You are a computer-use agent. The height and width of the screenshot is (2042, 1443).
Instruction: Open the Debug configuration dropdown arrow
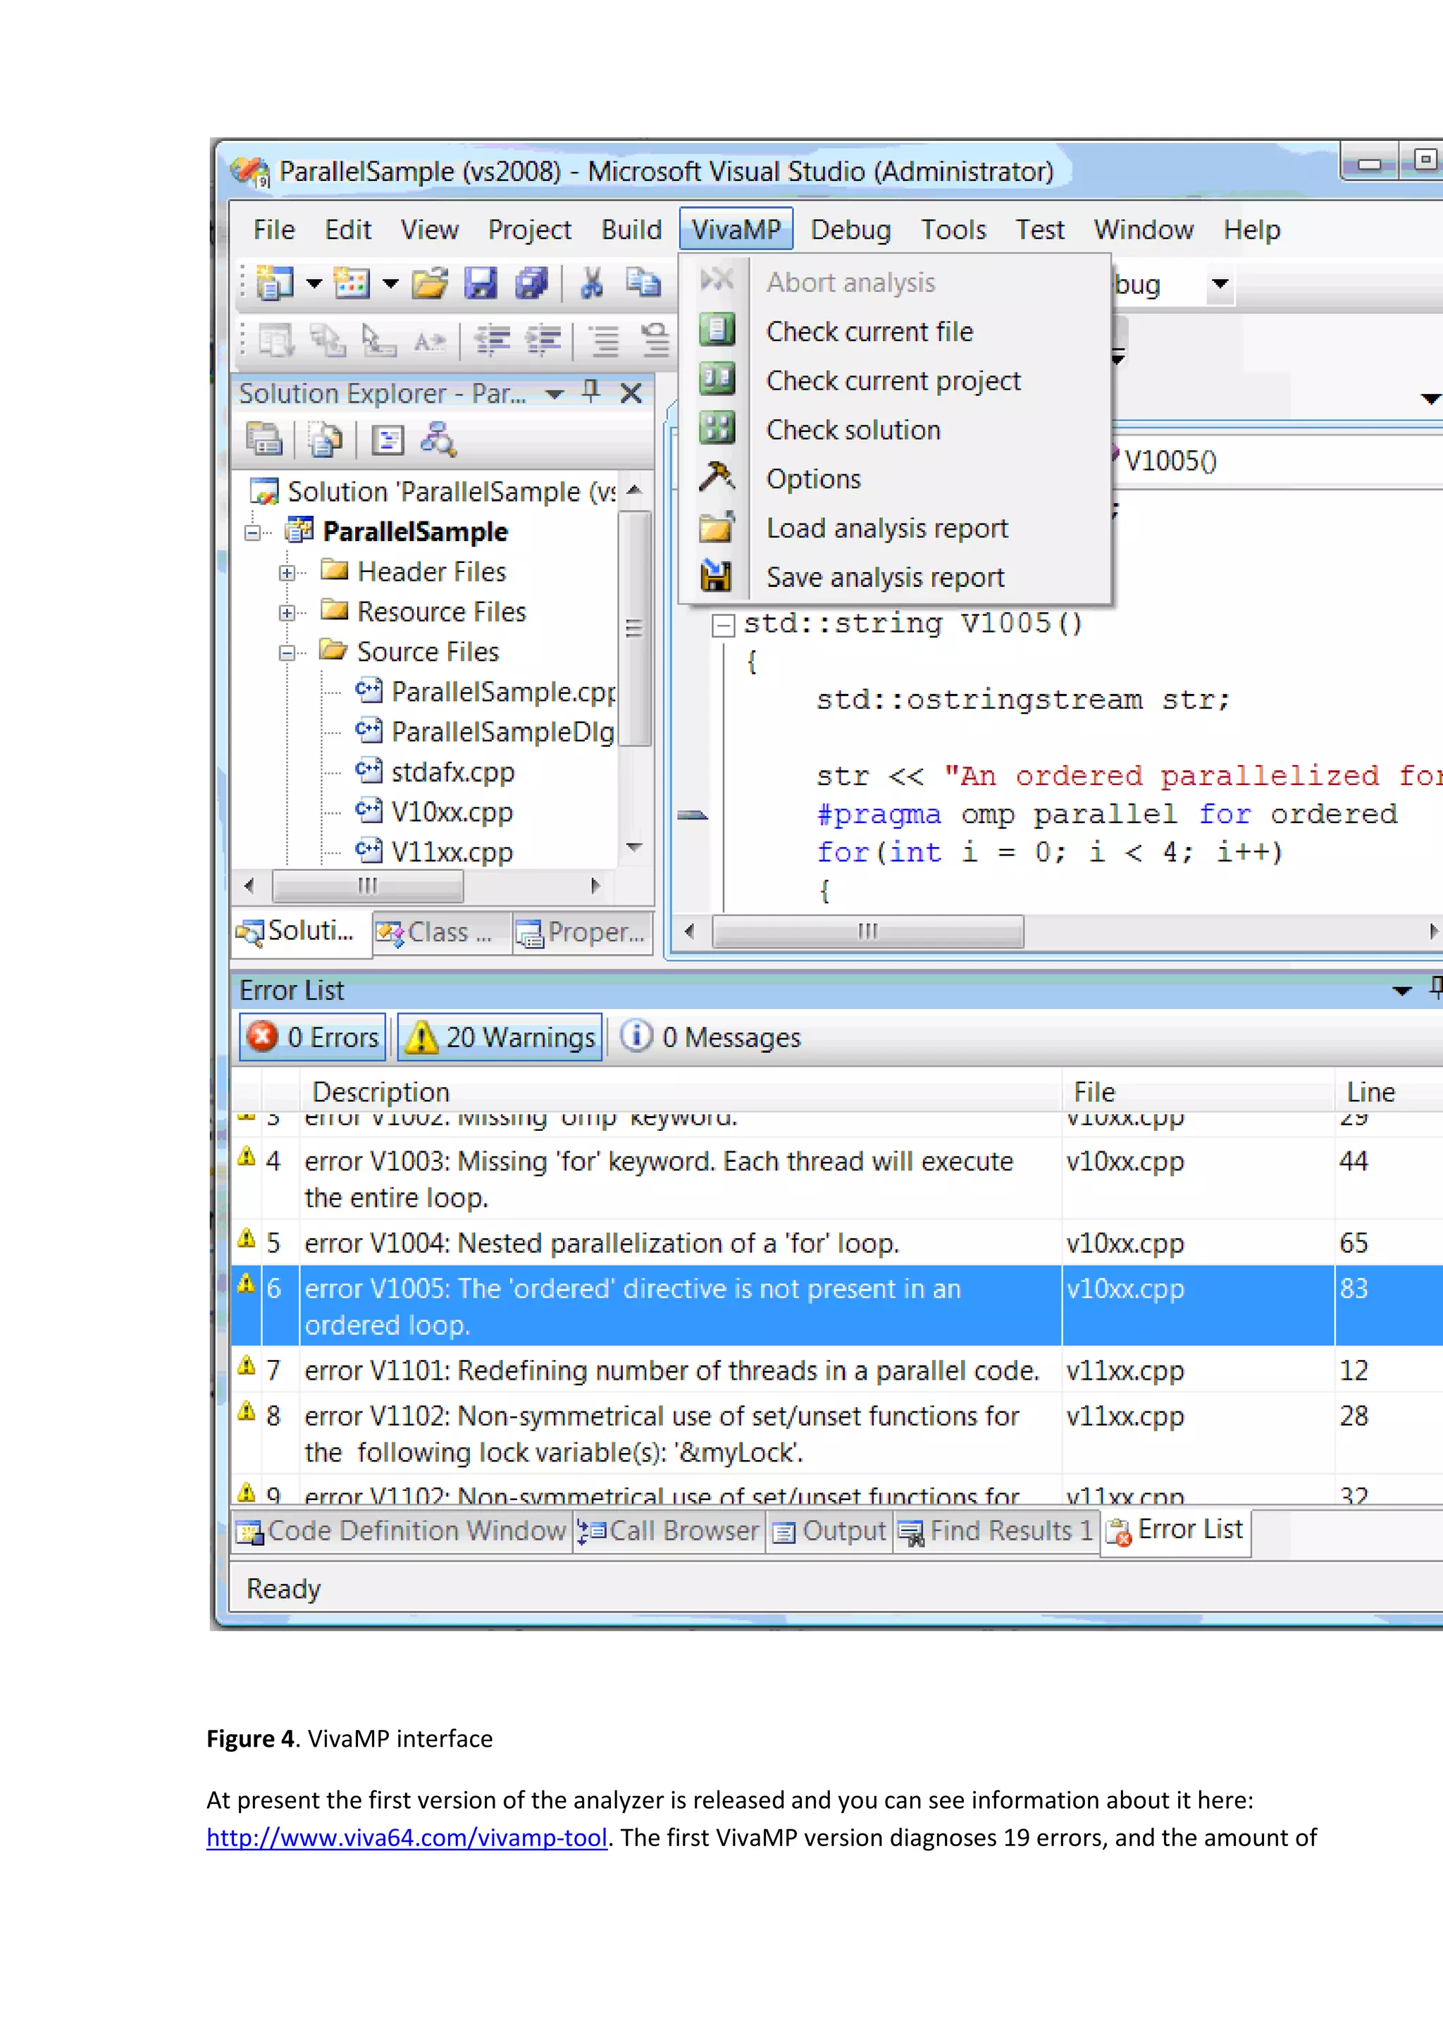point(1220,284)
